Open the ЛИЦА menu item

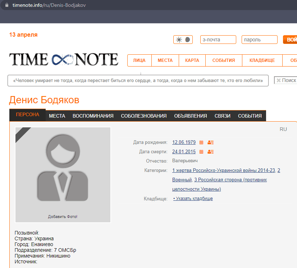coord(140,60)
